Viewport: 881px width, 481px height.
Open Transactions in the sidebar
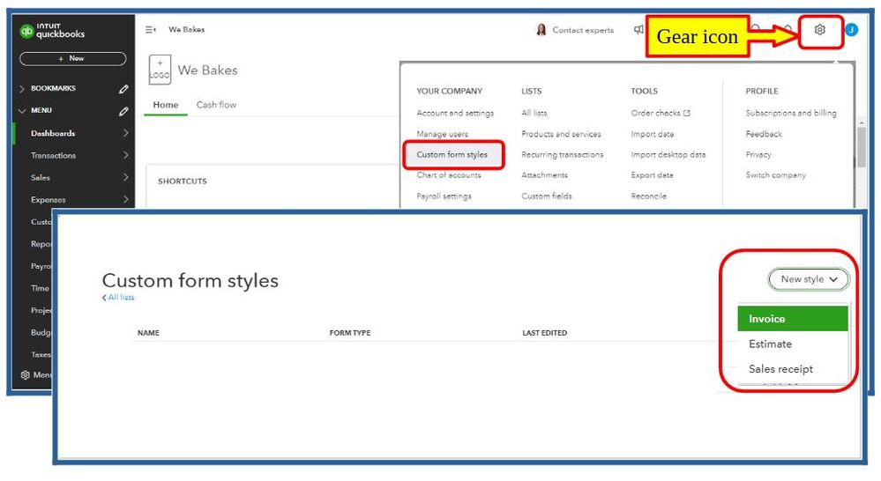[54, 155]
